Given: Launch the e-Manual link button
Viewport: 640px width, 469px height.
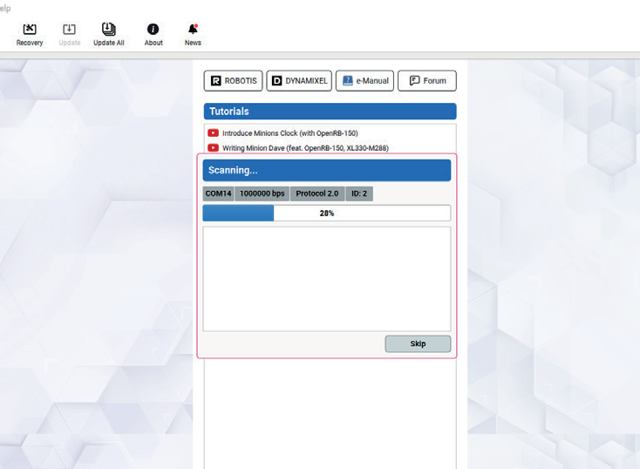Looking at the screenshot, I should [364, 81].
